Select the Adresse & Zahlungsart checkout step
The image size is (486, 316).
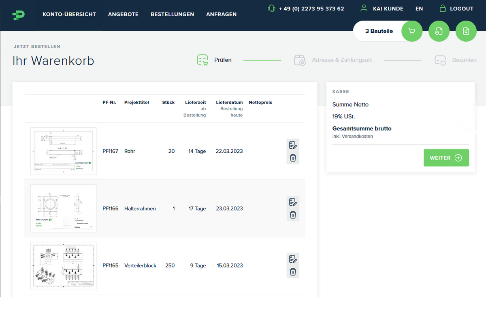[x=333, y=60]
